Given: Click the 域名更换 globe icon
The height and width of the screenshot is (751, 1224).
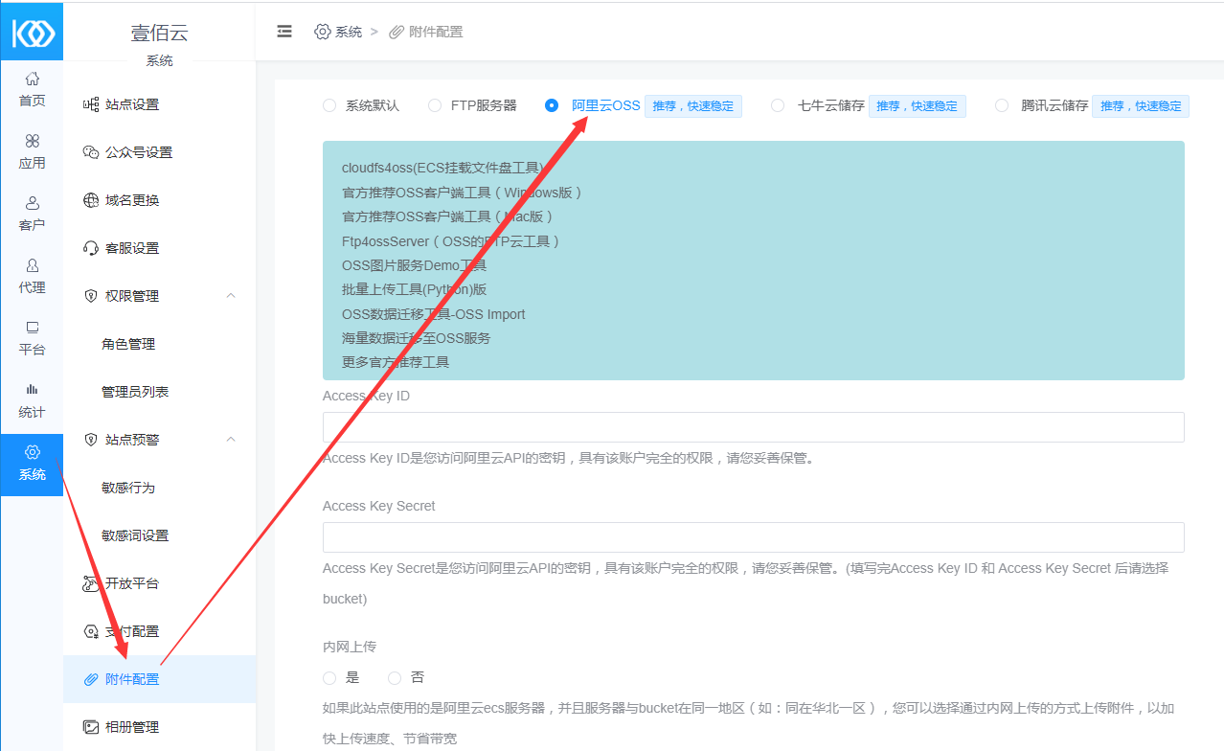Looking at the screenshot, I should pyautogui.click(x=91, y=200).
